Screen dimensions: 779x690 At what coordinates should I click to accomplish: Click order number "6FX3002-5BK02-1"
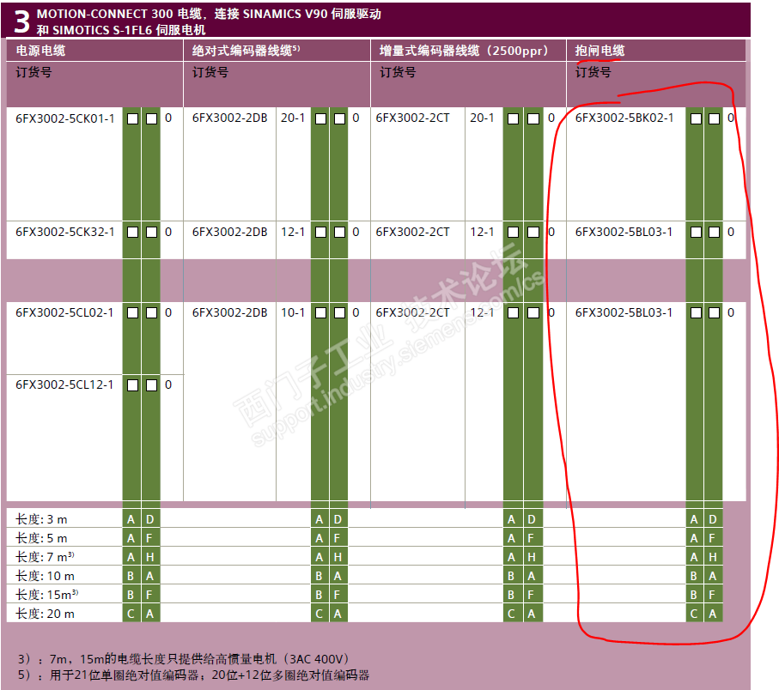(x=624, y=118)
